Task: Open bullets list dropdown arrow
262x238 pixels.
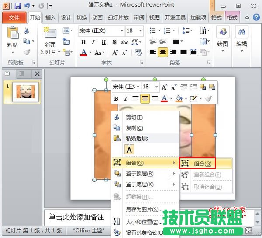Action: [159, 30]
